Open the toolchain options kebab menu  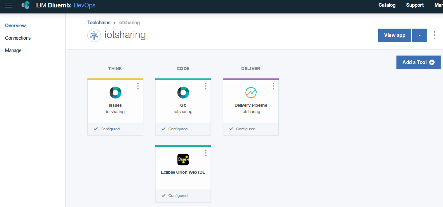[x=434, y=35]
